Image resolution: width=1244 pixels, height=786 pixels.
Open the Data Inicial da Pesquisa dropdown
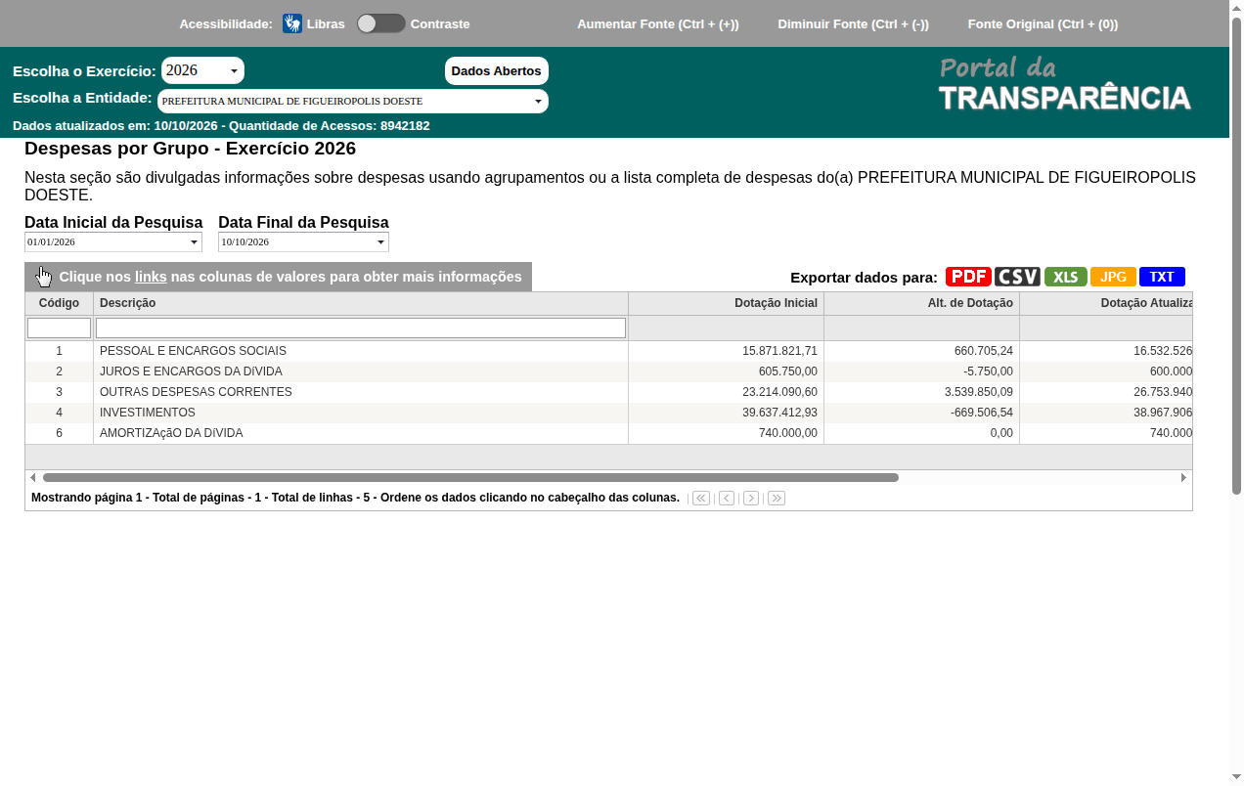point(113,241)
